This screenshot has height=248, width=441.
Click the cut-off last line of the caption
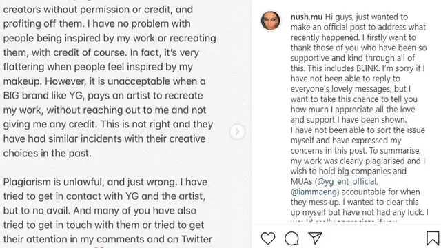tap(344, 222)
